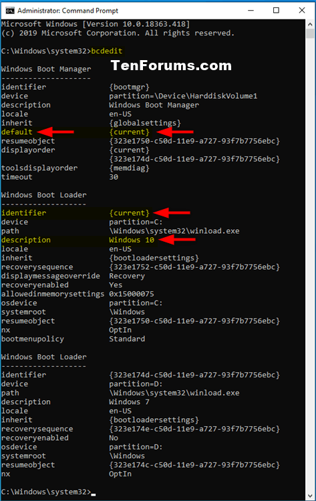Click the recoveryenabled 'Yes' value
The width and height of the screenshot is (316, 501).
[116, 285]
